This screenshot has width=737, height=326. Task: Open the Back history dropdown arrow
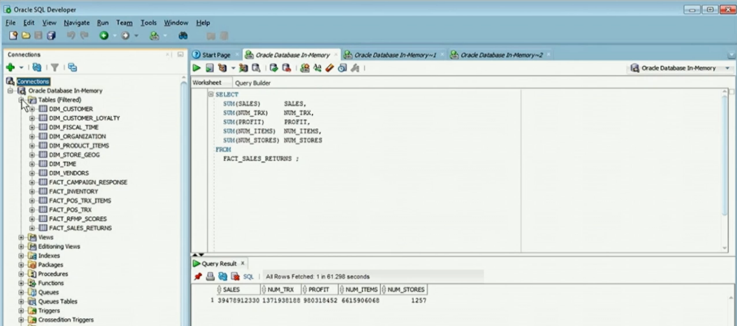click(x=115, y=36)
